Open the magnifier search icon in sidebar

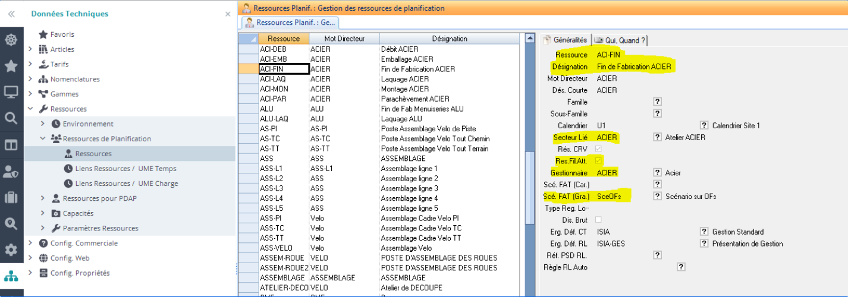tap(11, 118)
